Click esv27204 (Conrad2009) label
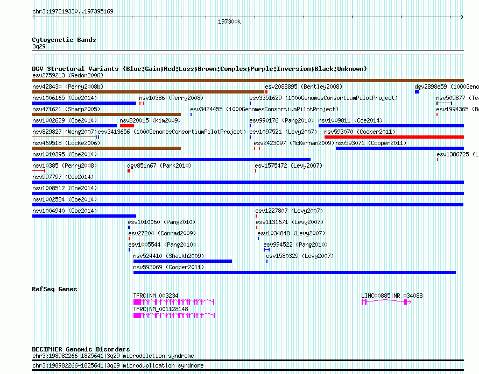The height and width of the screenshot is (374, 479). tap(162, 233)
